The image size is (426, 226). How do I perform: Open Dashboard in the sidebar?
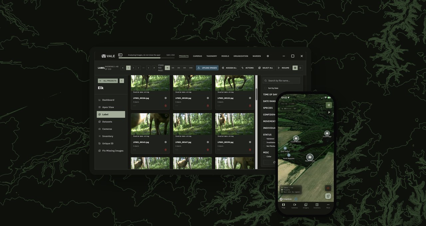click(111, 100)
